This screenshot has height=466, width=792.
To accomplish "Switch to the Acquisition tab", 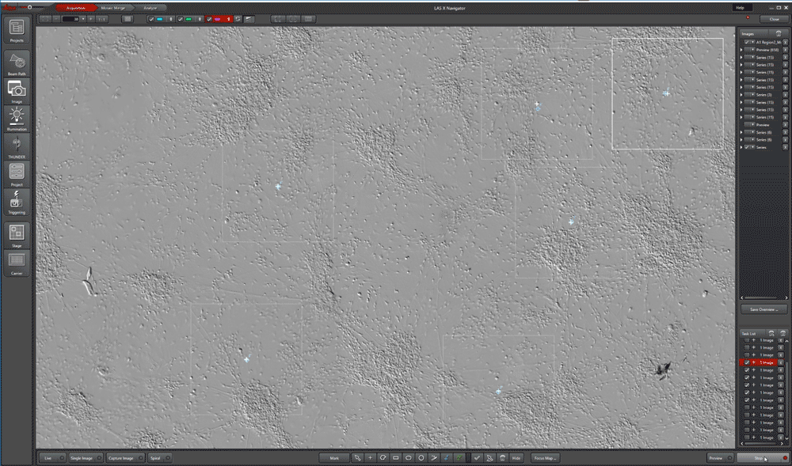I will point(76,8).
